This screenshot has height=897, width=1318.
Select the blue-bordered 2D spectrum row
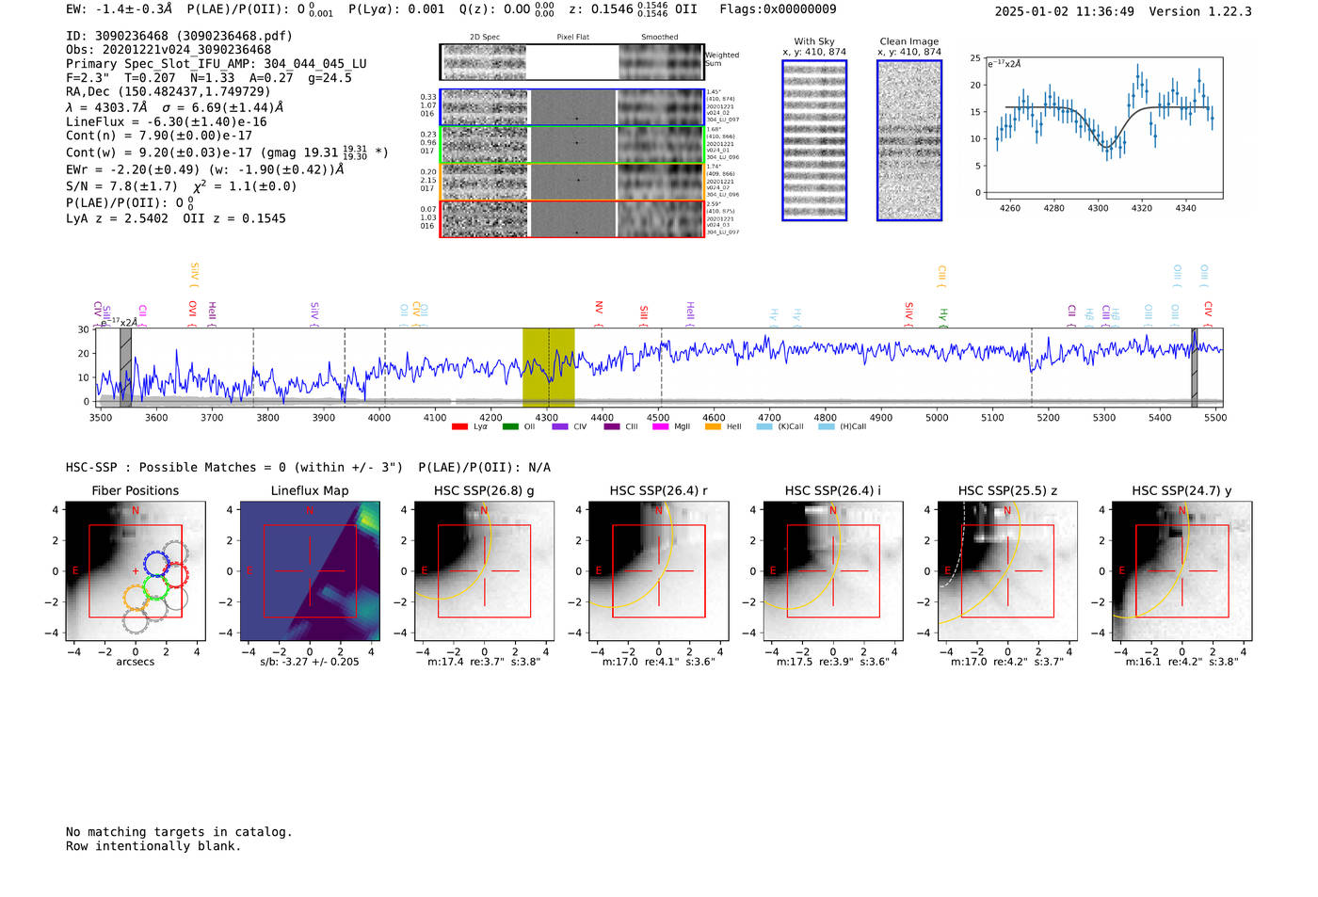click(x=572, y=107)
